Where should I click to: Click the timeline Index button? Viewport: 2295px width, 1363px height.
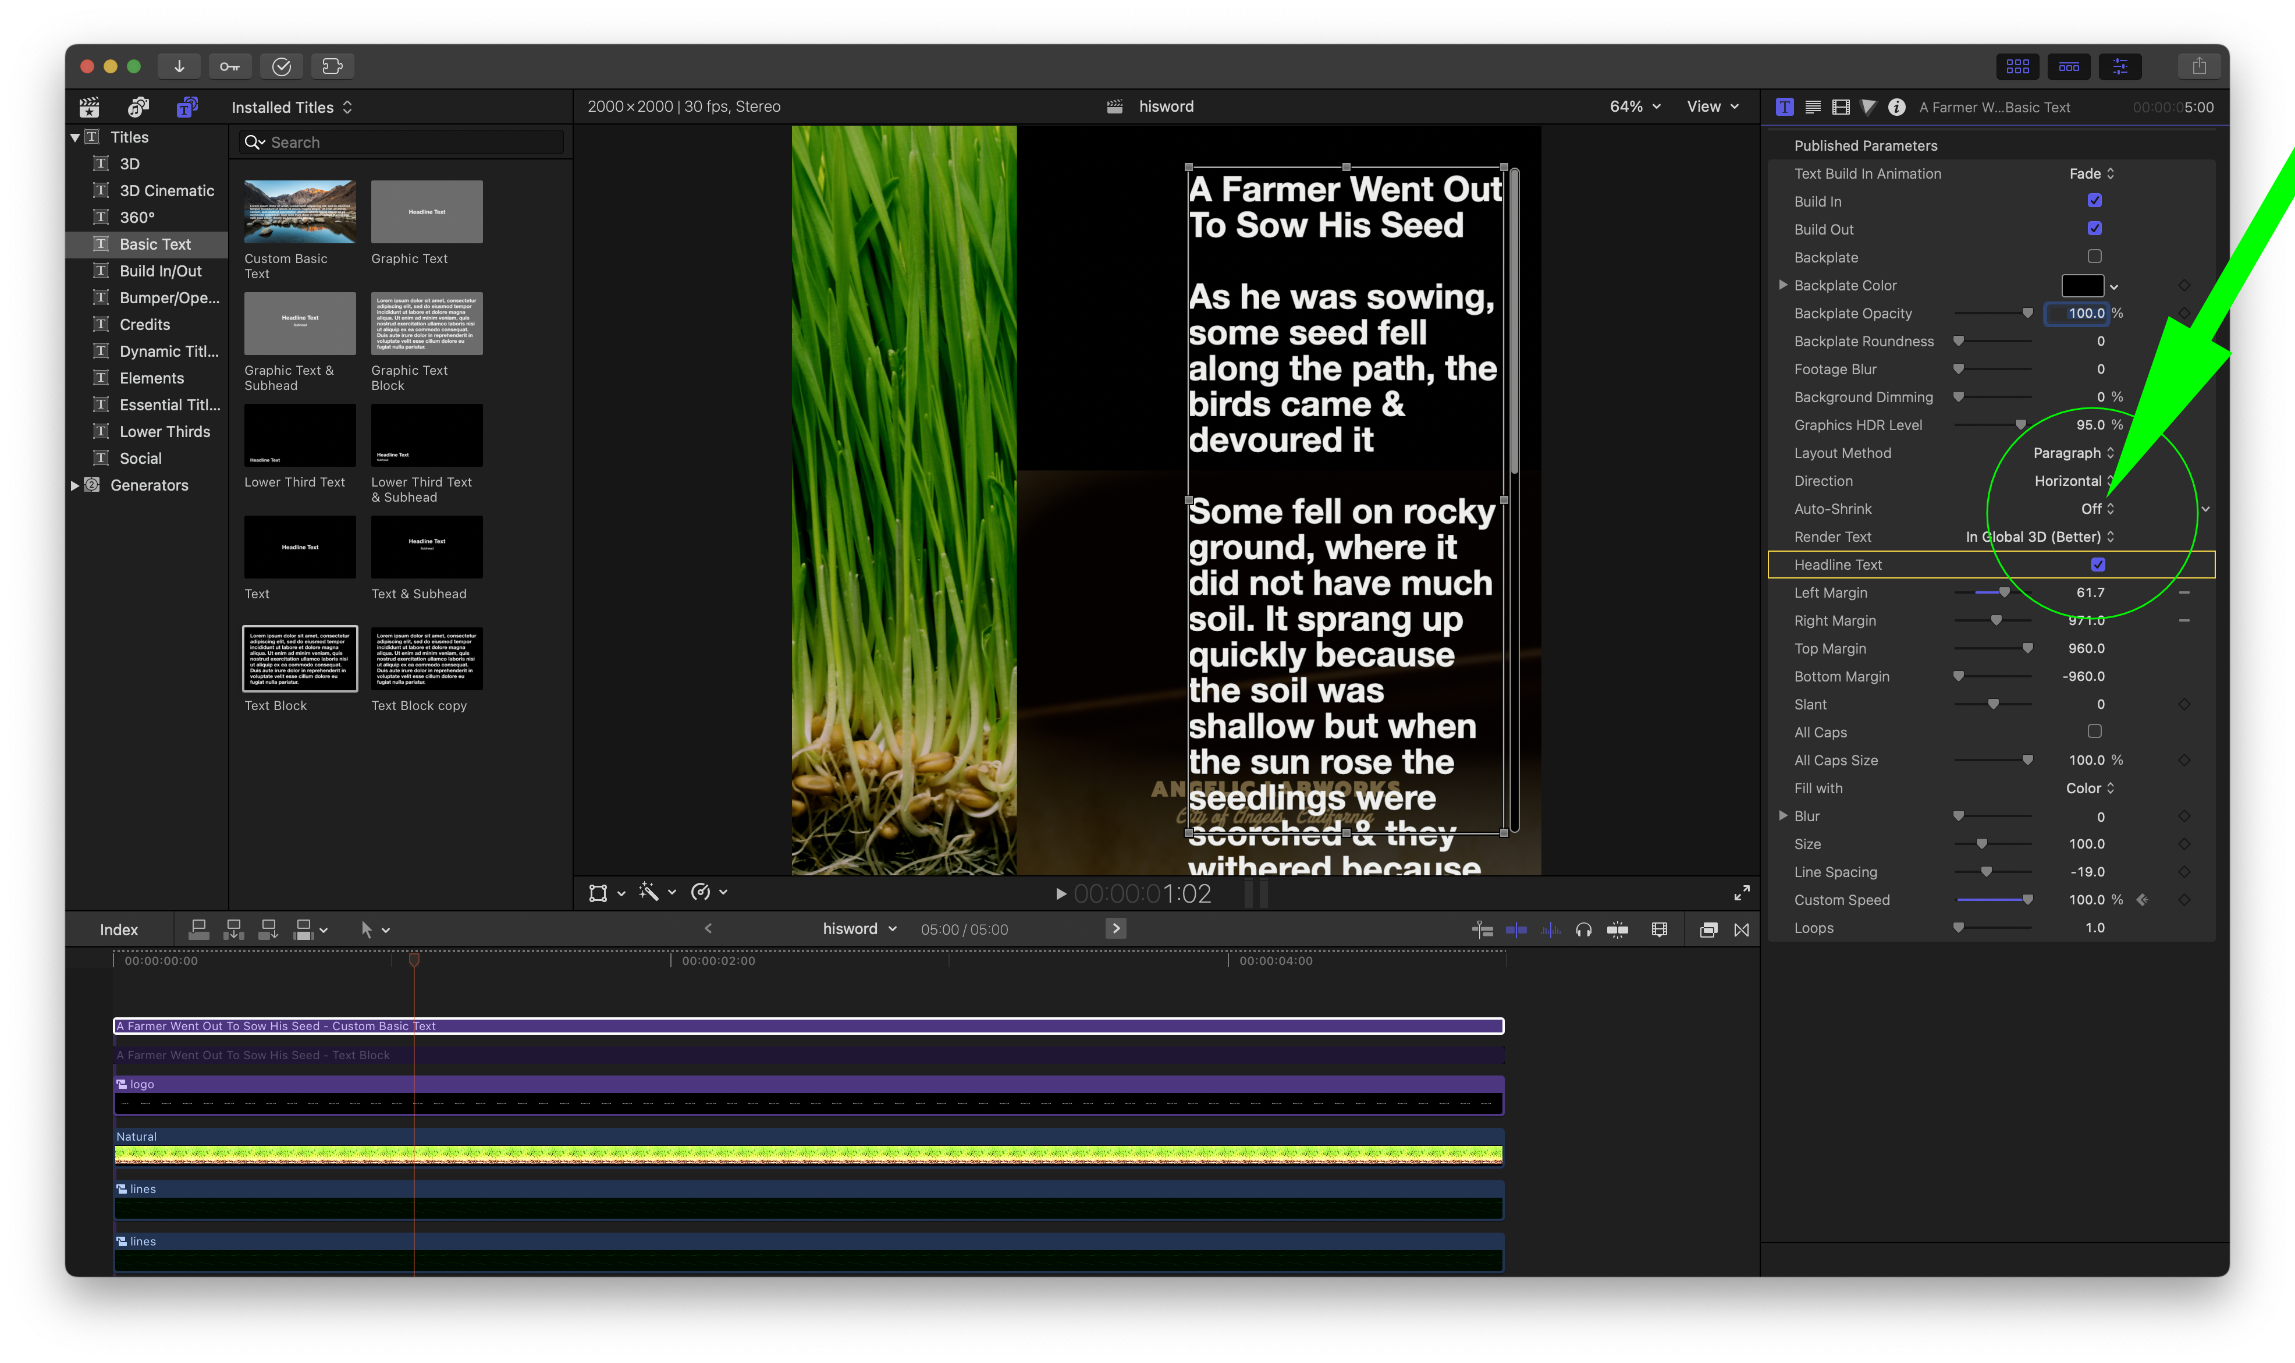(119, 929)
